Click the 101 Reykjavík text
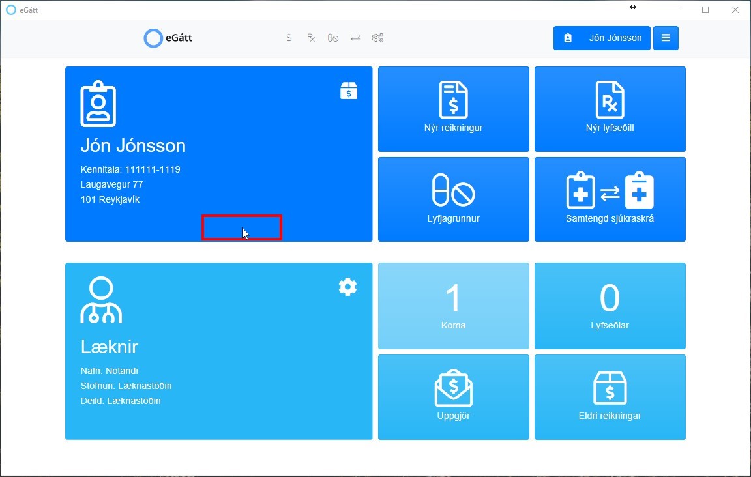751x477 pixels. coord(110,199)
